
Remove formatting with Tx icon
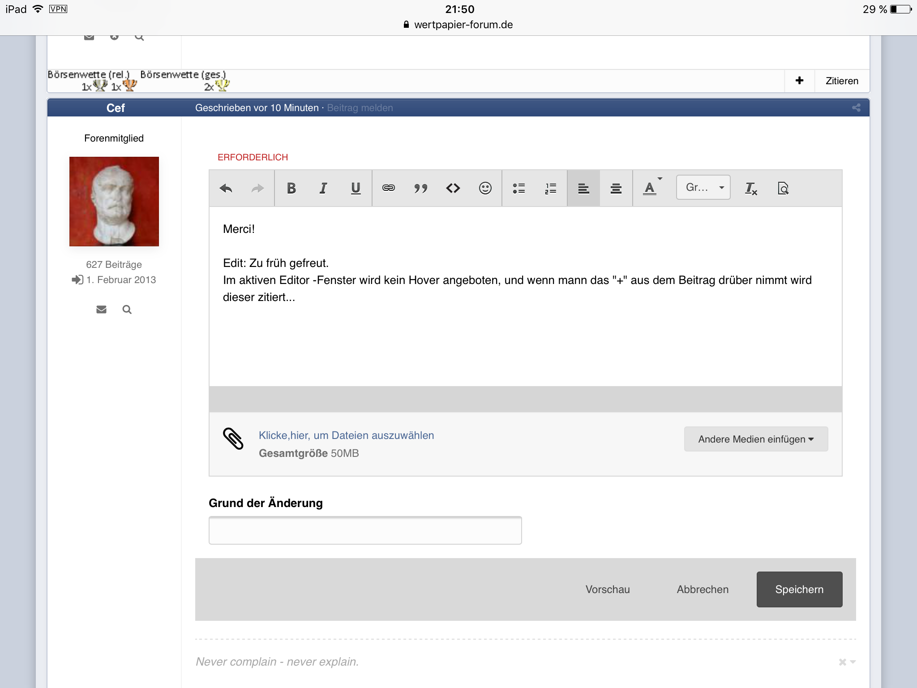pyautogui.click(x=751, y=189)
